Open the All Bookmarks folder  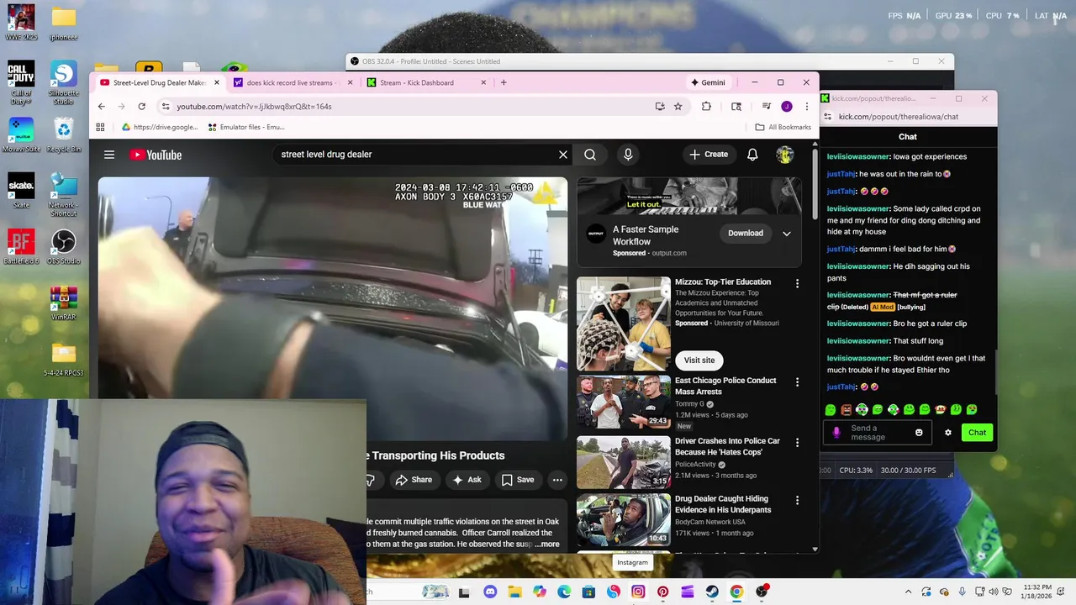pyautogui.click(x=783, y=127)
